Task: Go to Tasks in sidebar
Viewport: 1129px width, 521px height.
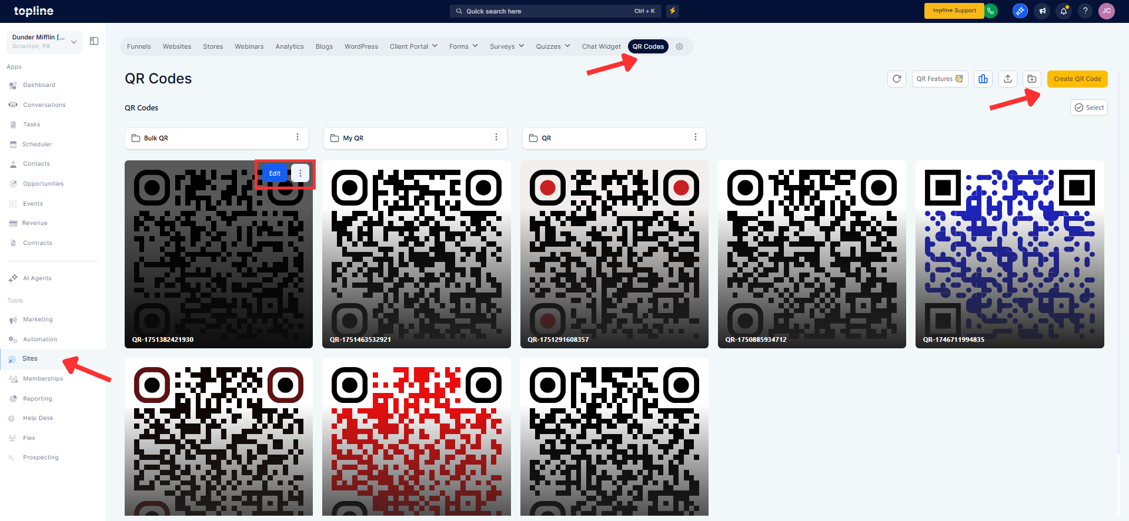Action: coord(32,125)
